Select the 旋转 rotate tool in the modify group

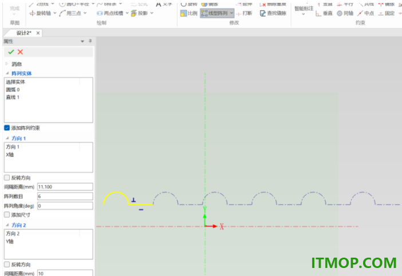click(x=189, y=4)
